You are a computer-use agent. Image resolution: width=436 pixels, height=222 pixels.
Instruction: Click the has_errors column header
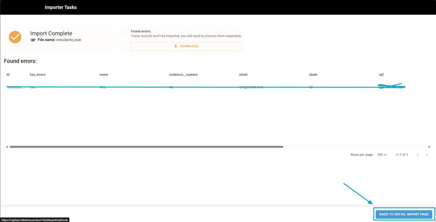(x=37, y=75)
